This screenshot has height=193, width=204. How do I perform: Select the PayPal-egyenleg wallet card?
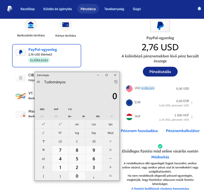pos(47,56)
